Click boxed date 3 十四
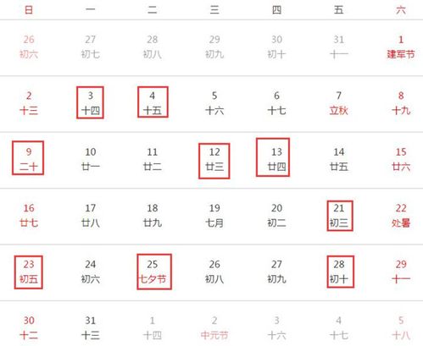Viewport: 423px width, 346px height. pyautogui.click(x=90, y=102)
